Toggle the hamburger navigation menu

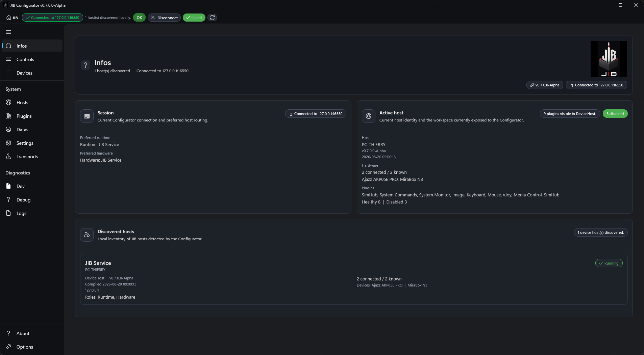pos(8,32)
